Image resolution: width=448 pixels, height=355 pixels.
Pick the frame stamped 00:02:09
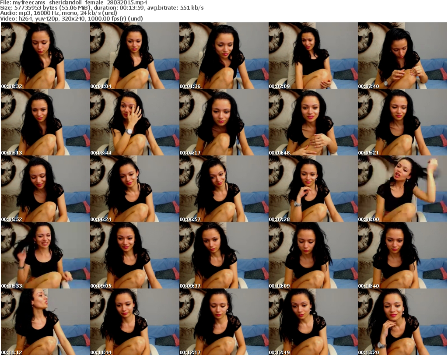313,56
